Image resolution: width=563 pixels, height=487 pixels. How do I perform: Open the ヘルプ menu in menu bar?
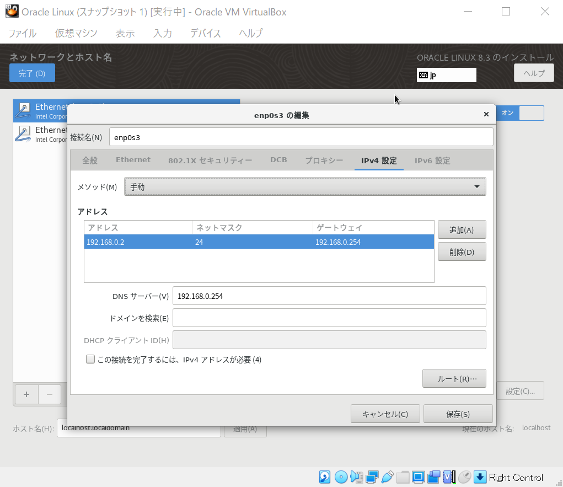[x=251, y=34]
